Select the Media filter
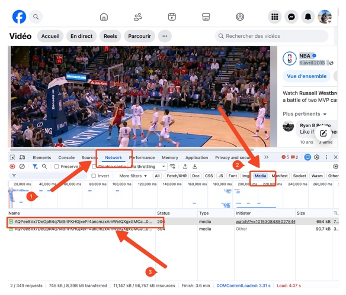The image size is (346, 295). click(x=260, y=176)
